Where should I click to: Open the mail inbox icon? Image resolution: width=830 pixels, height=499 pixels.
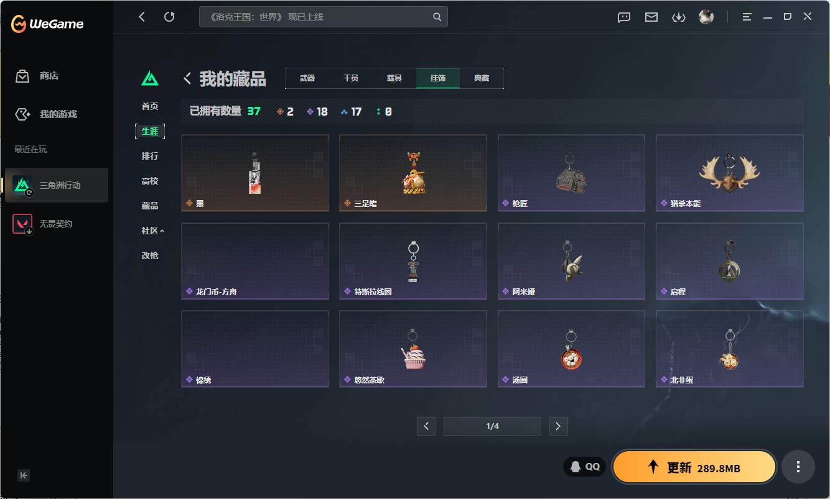(x=651, y=17)
